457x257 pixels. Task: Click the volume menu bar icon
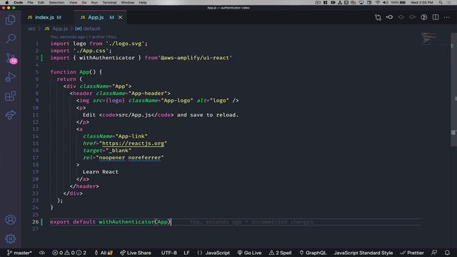coord(386,2)
